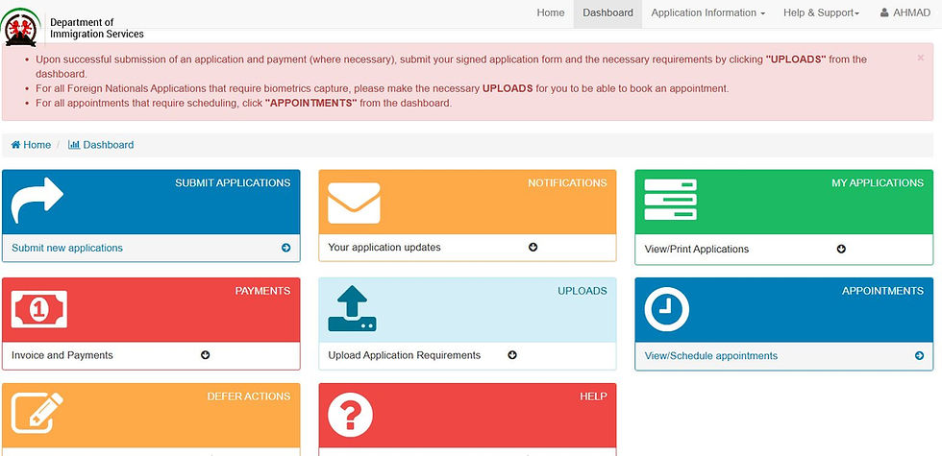Click the View/Print Applications text
The image size is (942, 456).
pyautogui.click(x=696, y=249)
